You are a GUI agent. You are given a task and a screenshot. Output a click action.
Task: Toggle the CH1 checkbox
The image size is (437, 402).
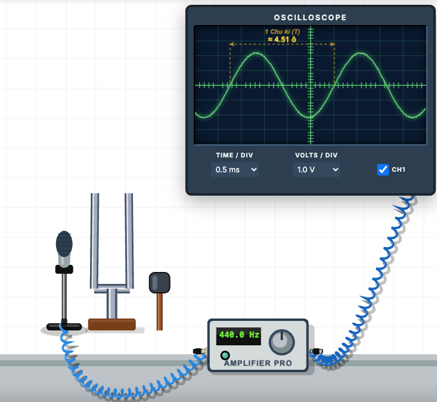pyautogui.click(x=383, y=170)
